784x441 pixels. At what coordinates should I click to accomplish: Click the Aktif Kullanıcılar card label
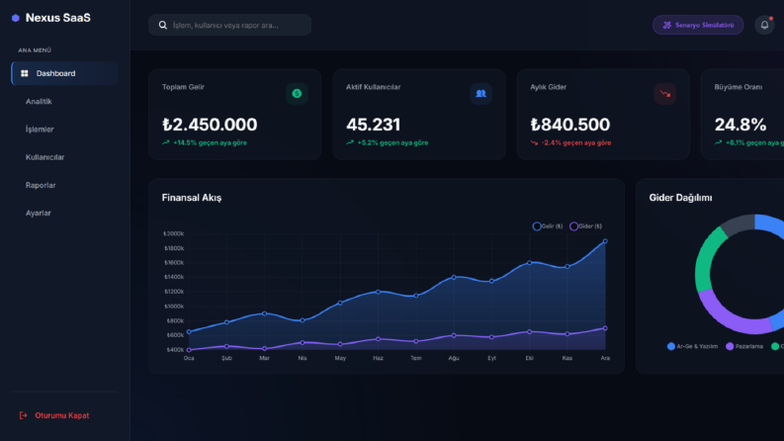coord(374,87)
